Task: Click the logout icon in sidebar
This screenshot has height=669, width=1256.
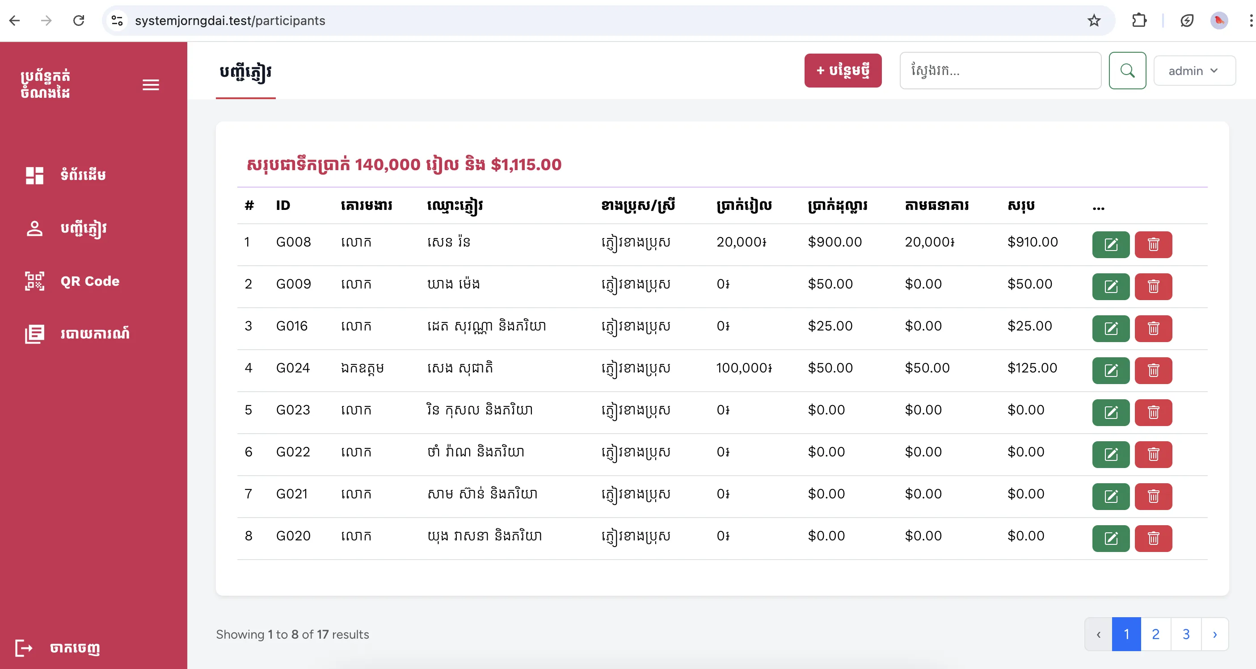Action: [x=23, y=648]
